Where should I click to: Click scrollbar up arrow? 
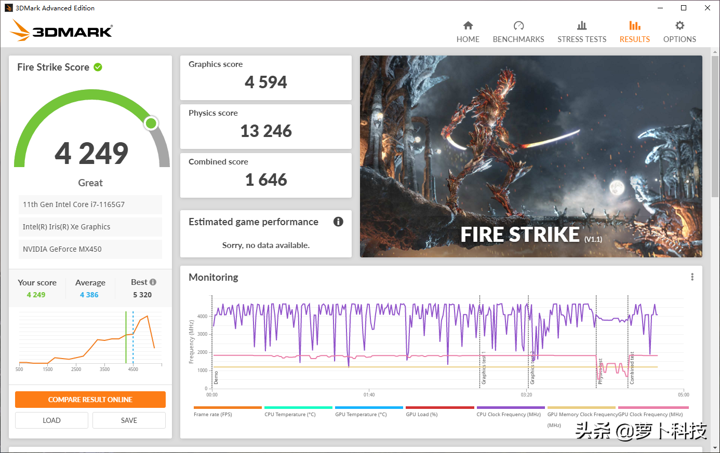tap(715, 51)
